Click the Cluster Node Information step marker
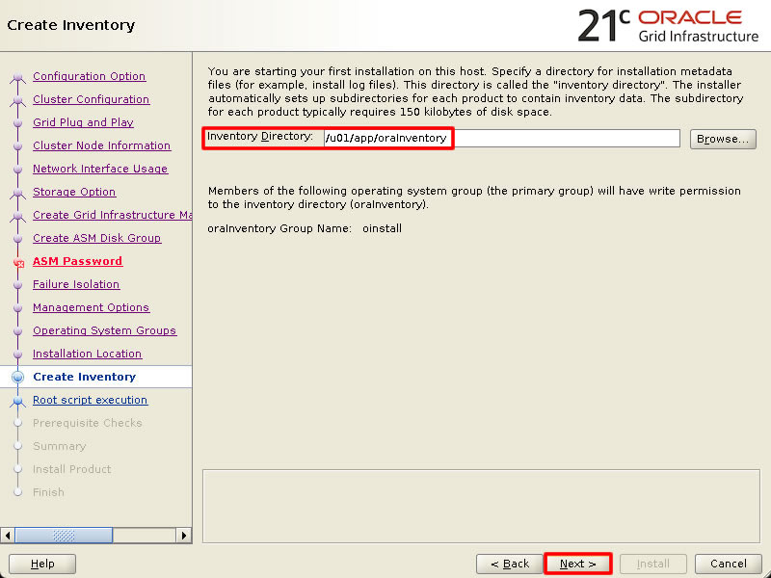The height and width of the screenshot is (578, 771). [17, 146]
